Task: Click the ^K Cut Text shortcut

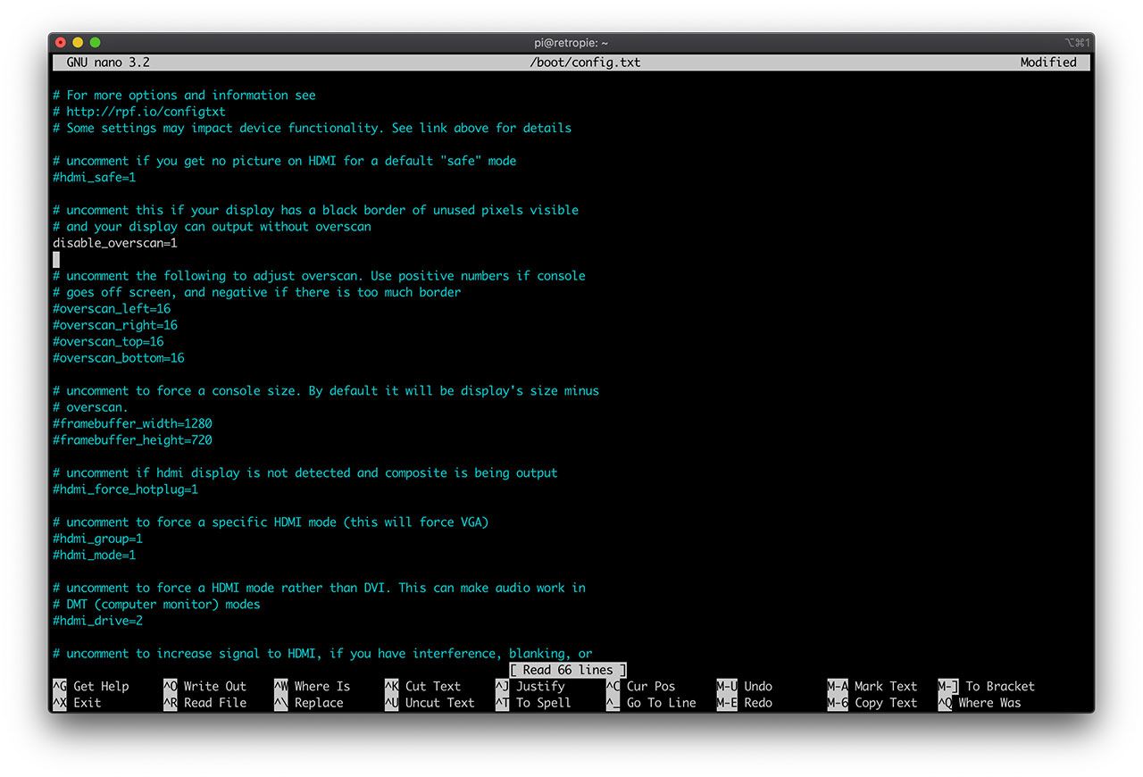Action: pos(423,686)
